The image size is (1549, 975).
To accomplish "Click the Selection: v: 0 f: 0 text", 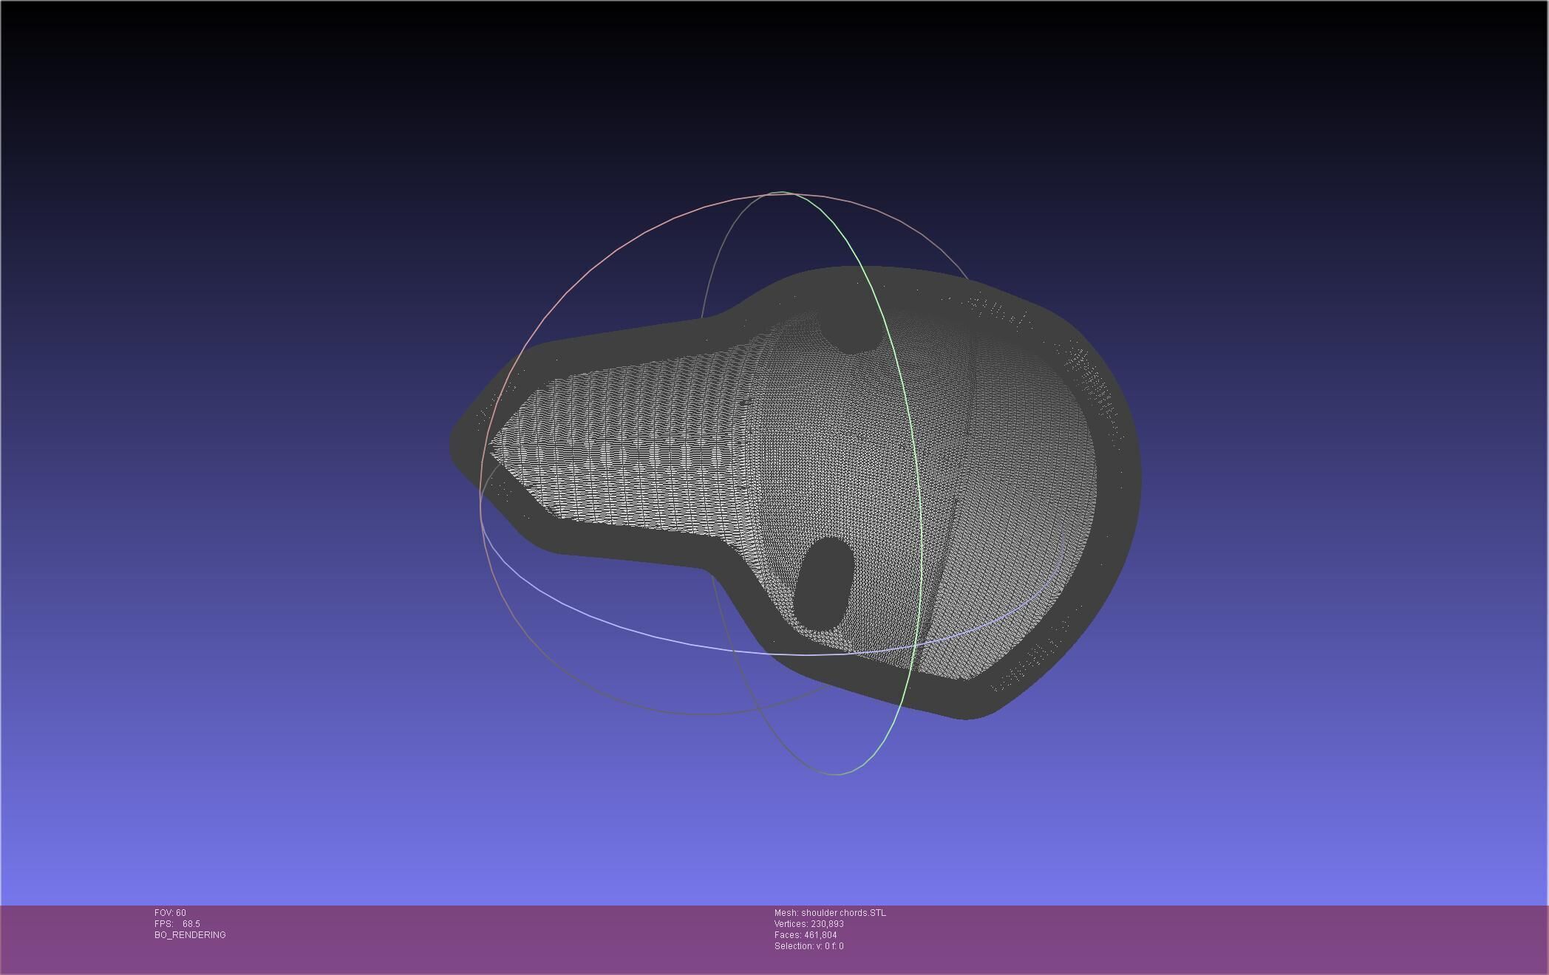I will click(x=809, y=946).
